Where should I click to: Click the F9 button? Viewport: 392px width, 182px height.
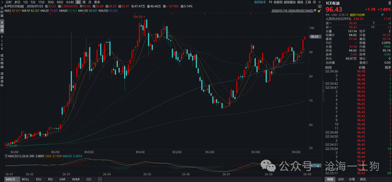270,2
